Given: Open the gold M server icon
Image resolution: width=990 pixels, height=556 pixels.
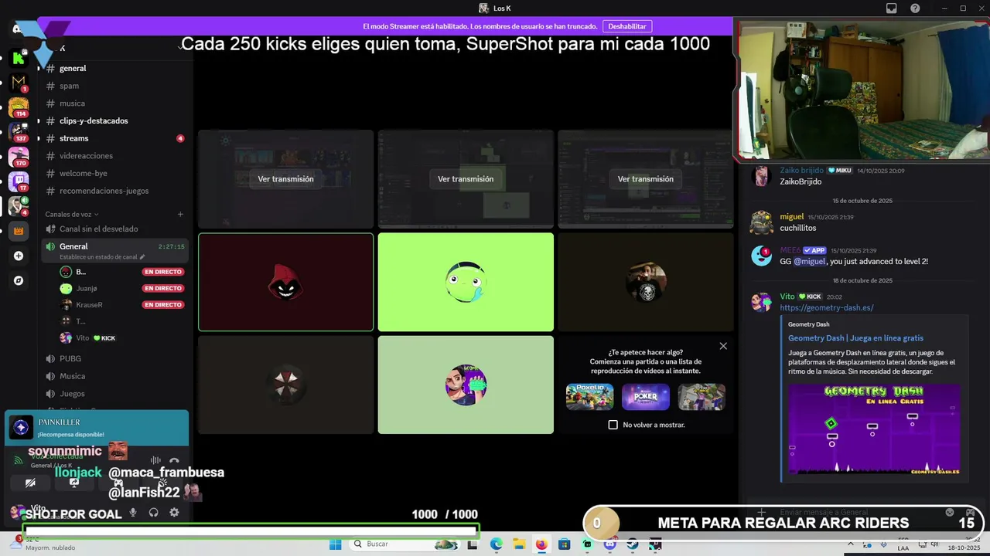Looking at the screenshot, I should pyautogui.click(x=19, y=81).
